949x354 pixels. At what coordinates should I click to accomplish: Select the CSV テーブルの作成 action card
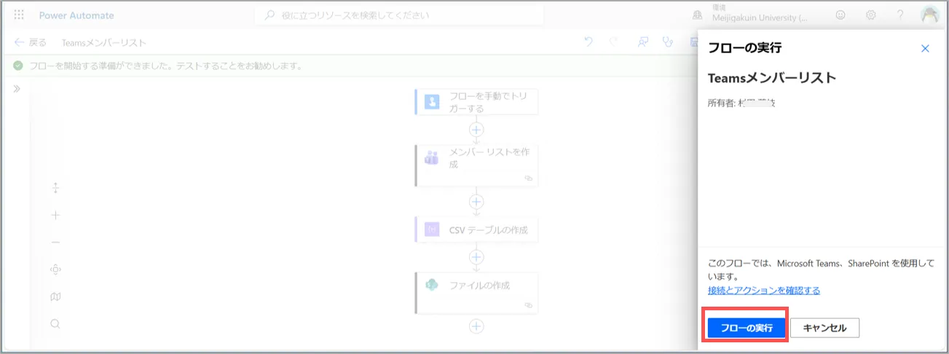point(476,230)
